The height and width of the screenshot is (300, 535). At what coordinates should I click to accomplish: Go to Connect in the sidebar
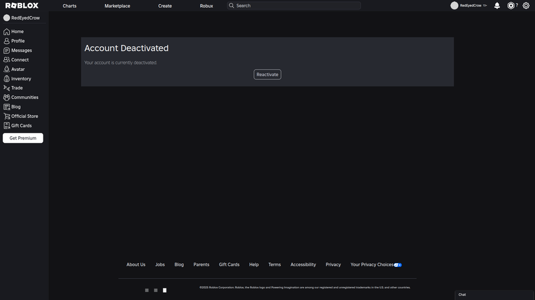16,60
